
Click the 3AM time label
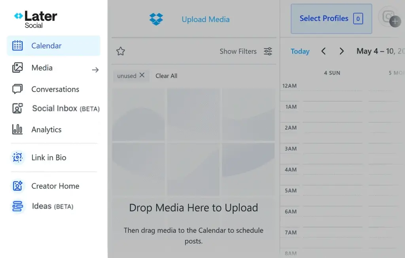click(291, 149)
